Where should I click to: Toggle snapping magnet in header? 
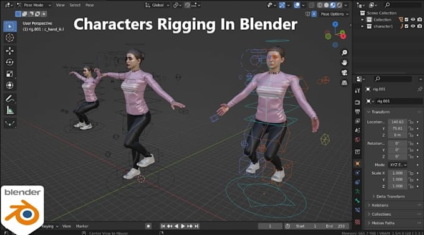[187, 5]
